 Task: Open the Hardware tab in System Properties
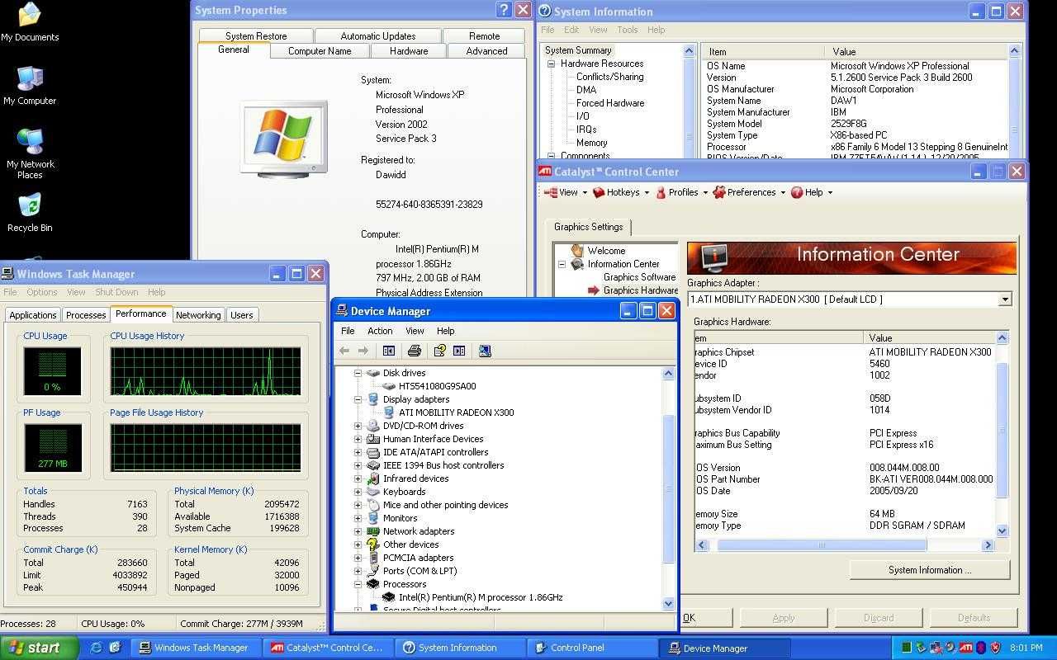(x=409, y=51)
